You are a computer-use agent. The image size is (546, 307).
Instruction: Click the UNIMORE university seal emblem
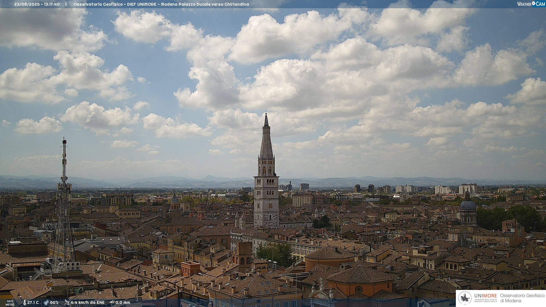(x=465, y=298)
